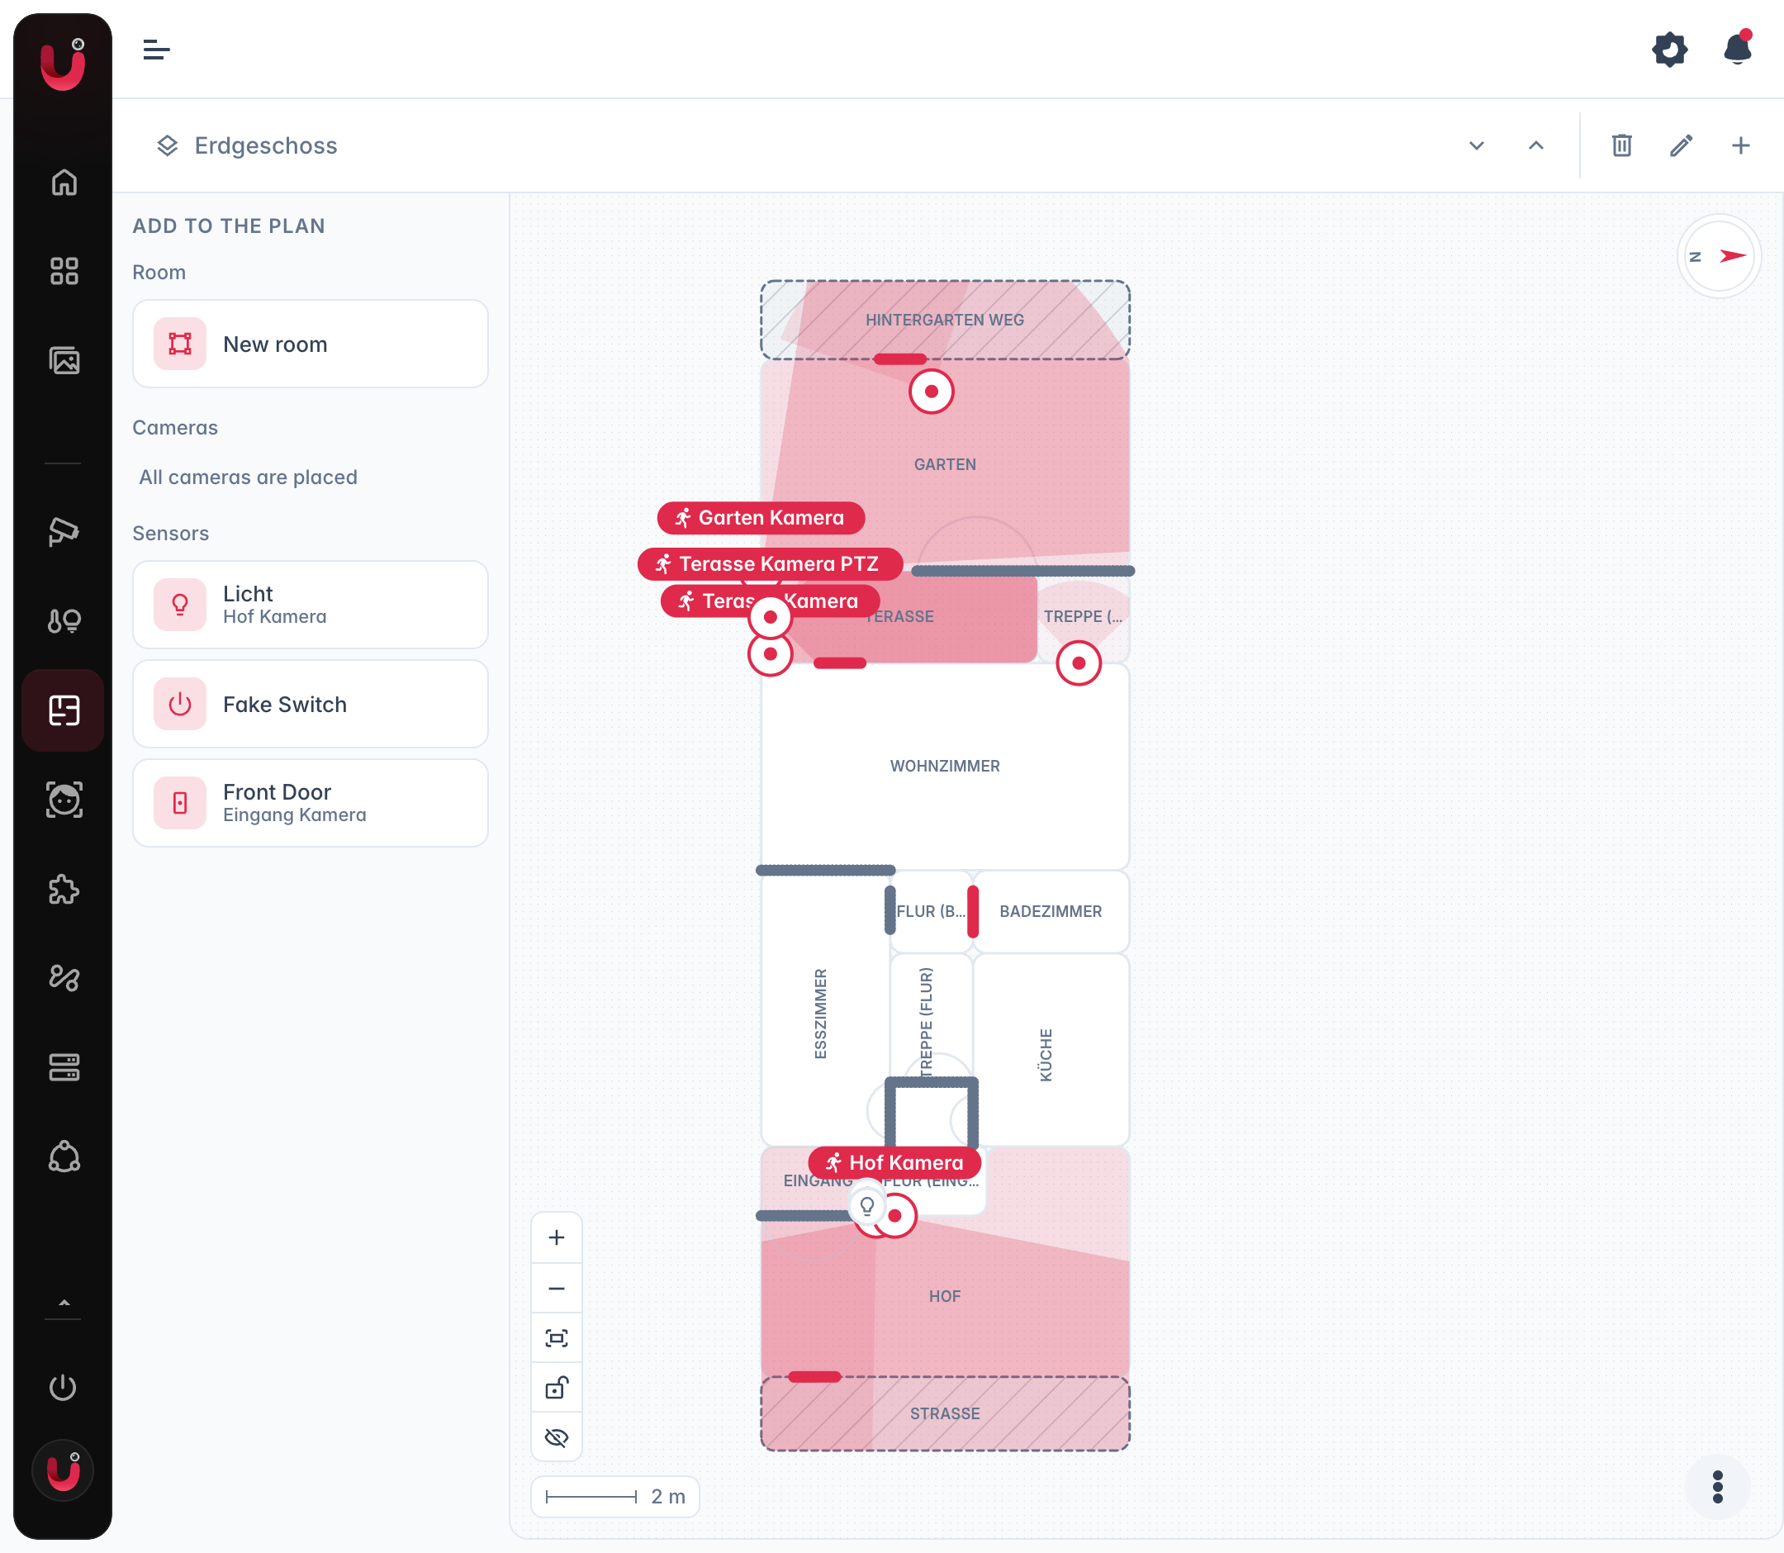Image resolution: width=1784 pixels, height=1553 pixels.
Task: Toggle hide overlays eye icon
Action: [x=556, y=1437]
